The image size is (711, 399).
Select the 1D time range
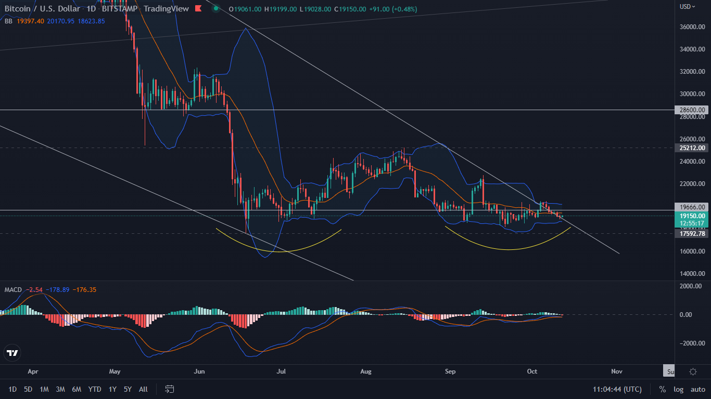(x=12, y=389)
